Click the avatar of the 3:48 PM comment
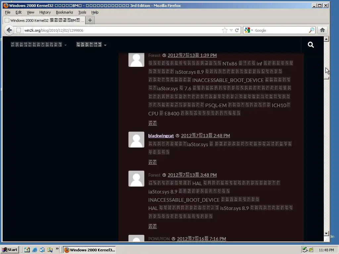Viewport: 339px width, 254px height. point(136,179)
